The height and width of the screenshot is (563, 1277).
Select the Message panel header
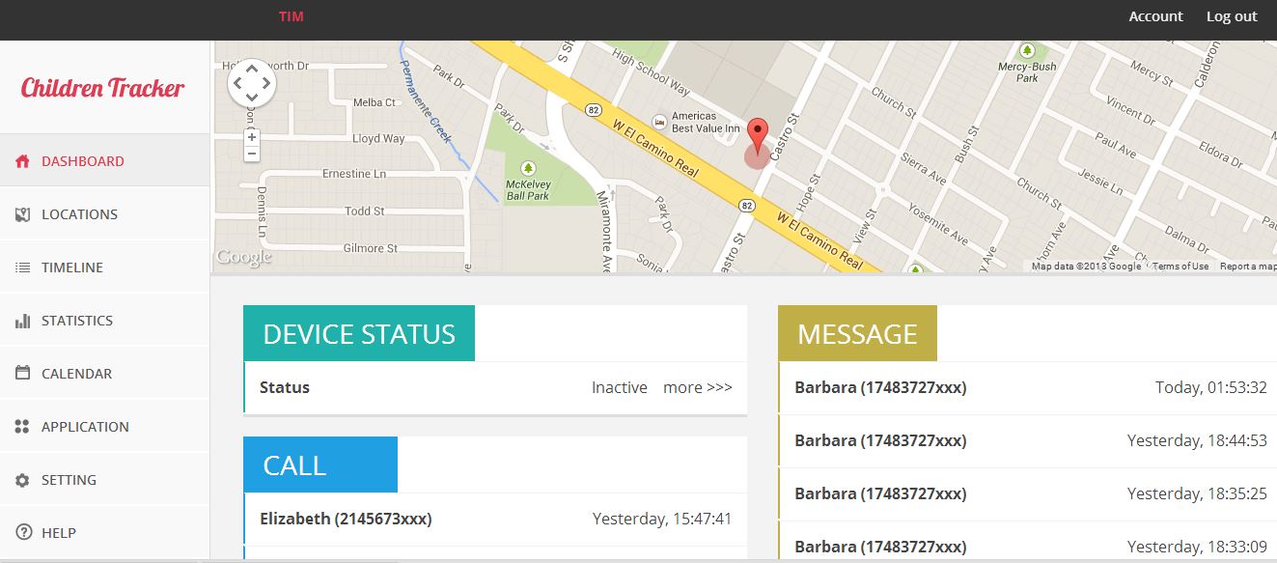pyautogui.click(x=857, y=333)
